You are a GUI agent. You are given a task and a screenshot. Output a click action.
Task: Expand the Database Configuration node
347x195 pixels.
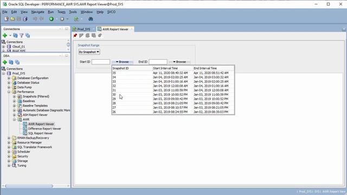click(9, 78)
